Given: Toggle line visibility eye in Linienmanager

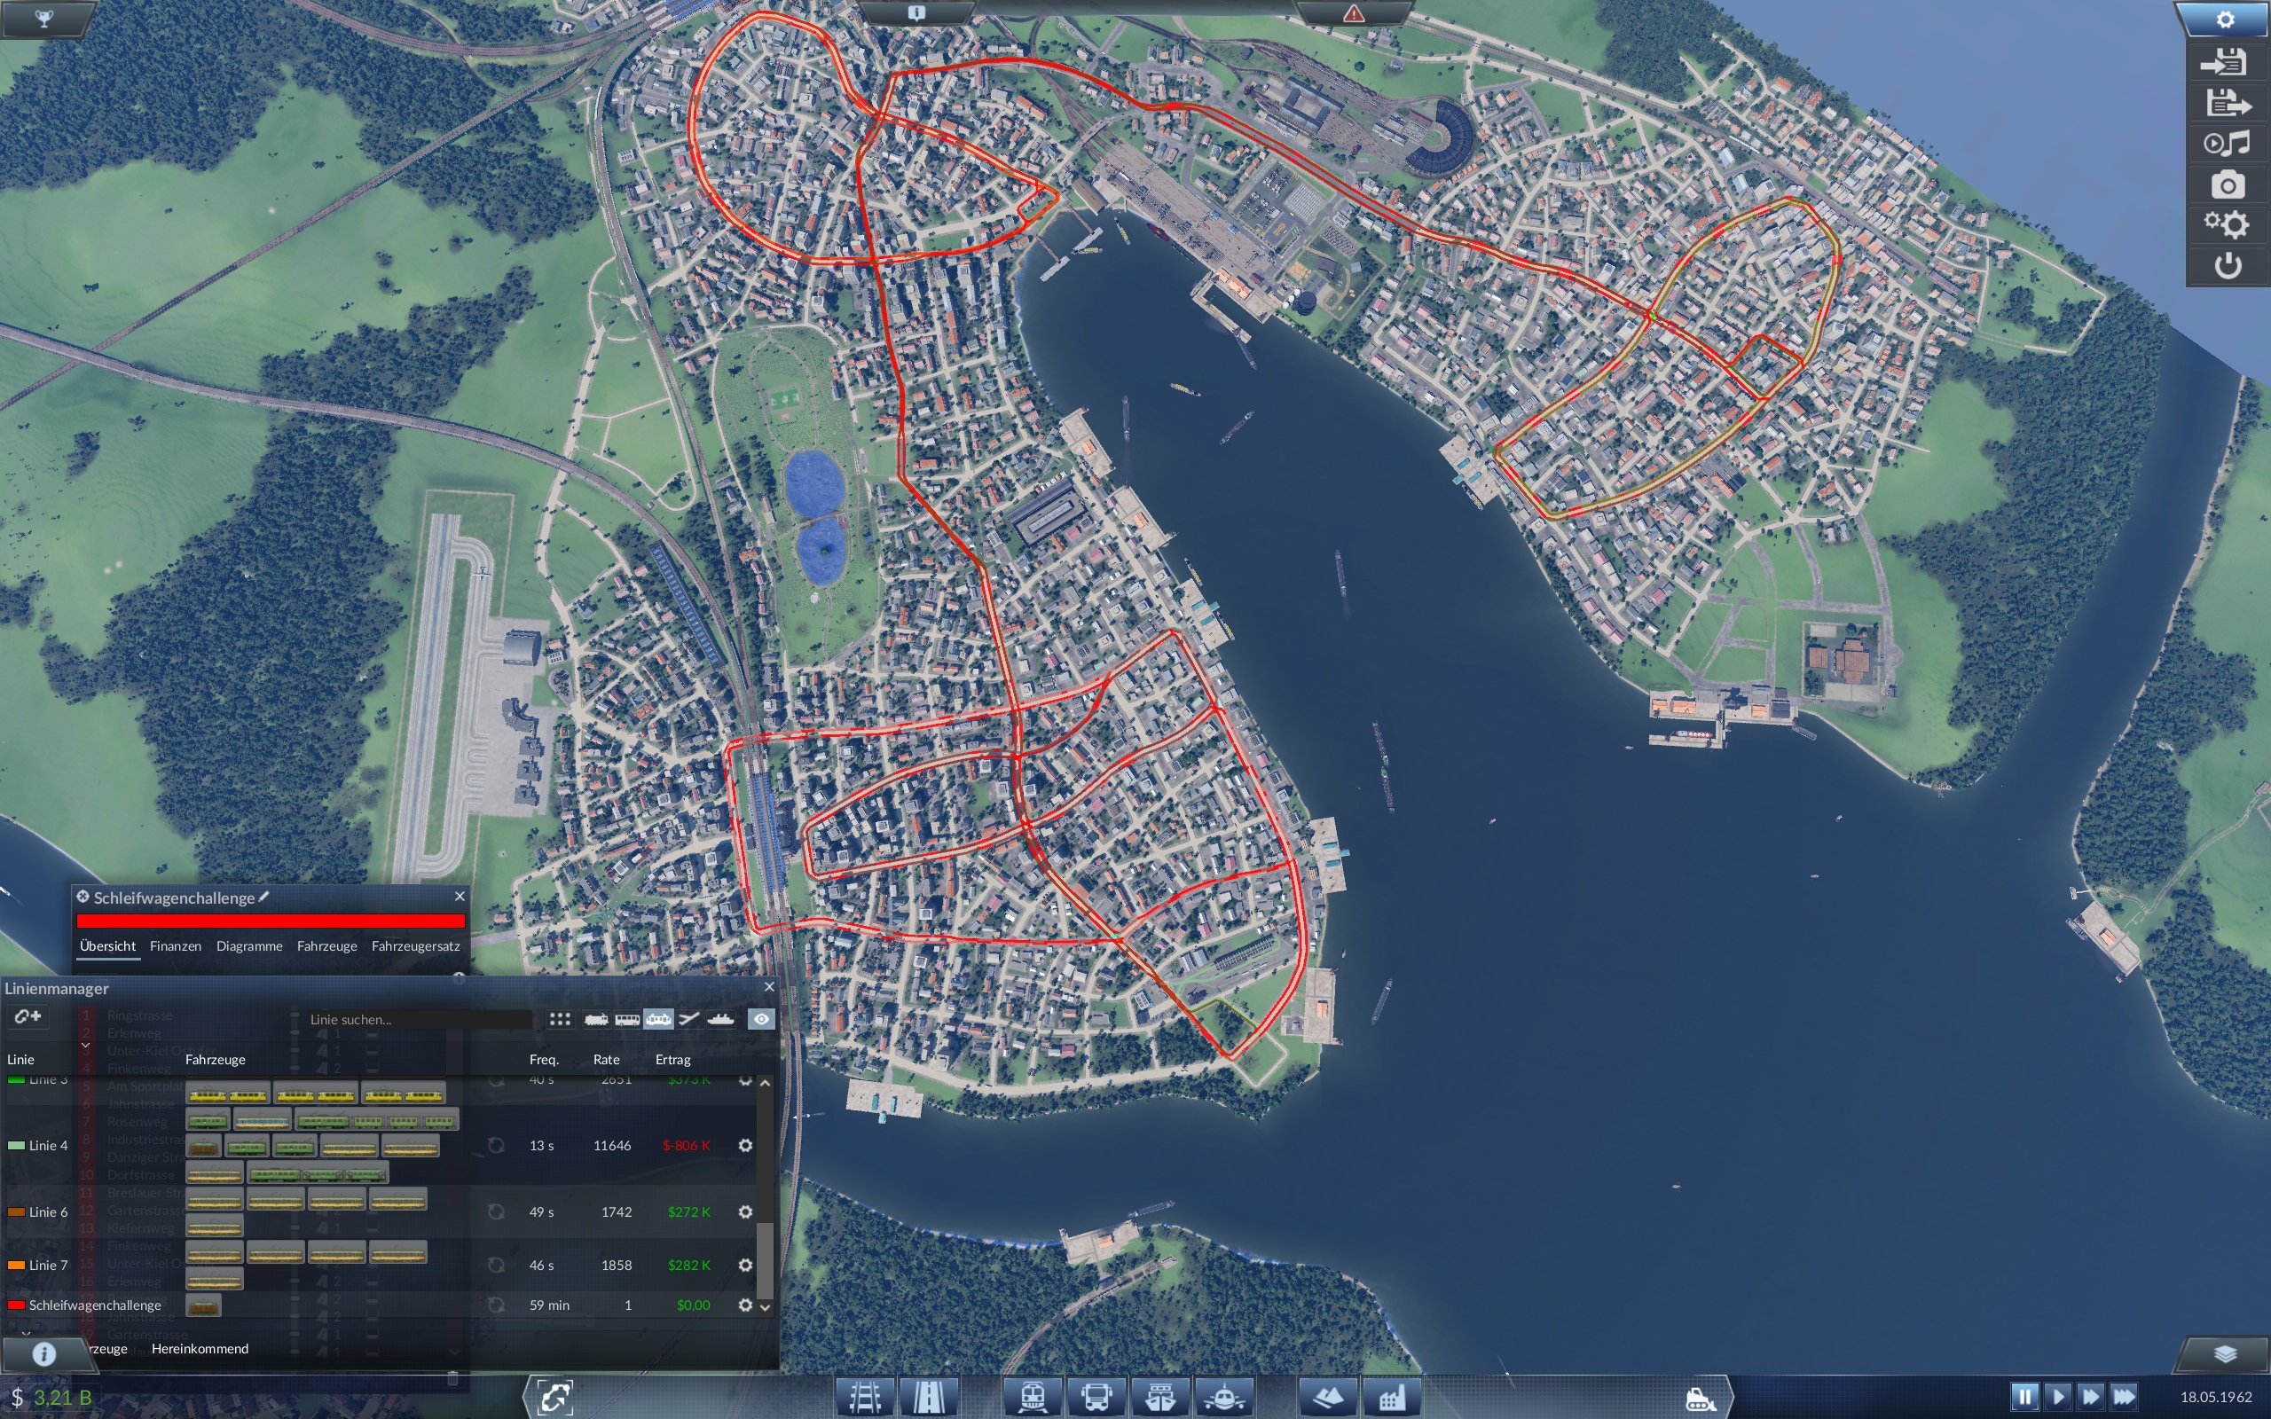Looking at the screenshot, I should point(761,1019).
